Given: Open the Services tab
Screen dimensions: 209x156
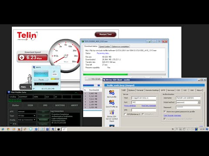Looking at the screenshot, I should click(x=171, y=90).
